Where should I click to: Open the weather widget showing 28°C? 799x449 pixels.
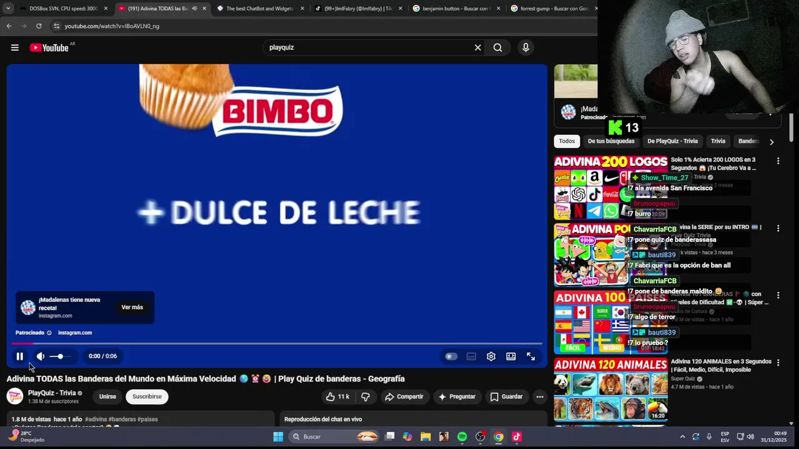26,437
